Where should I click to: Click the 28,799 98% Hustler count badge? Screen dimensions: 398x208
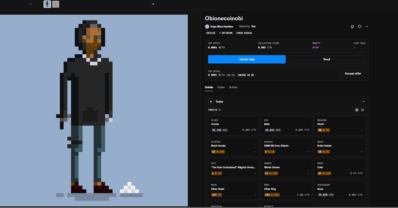[219, 130]
